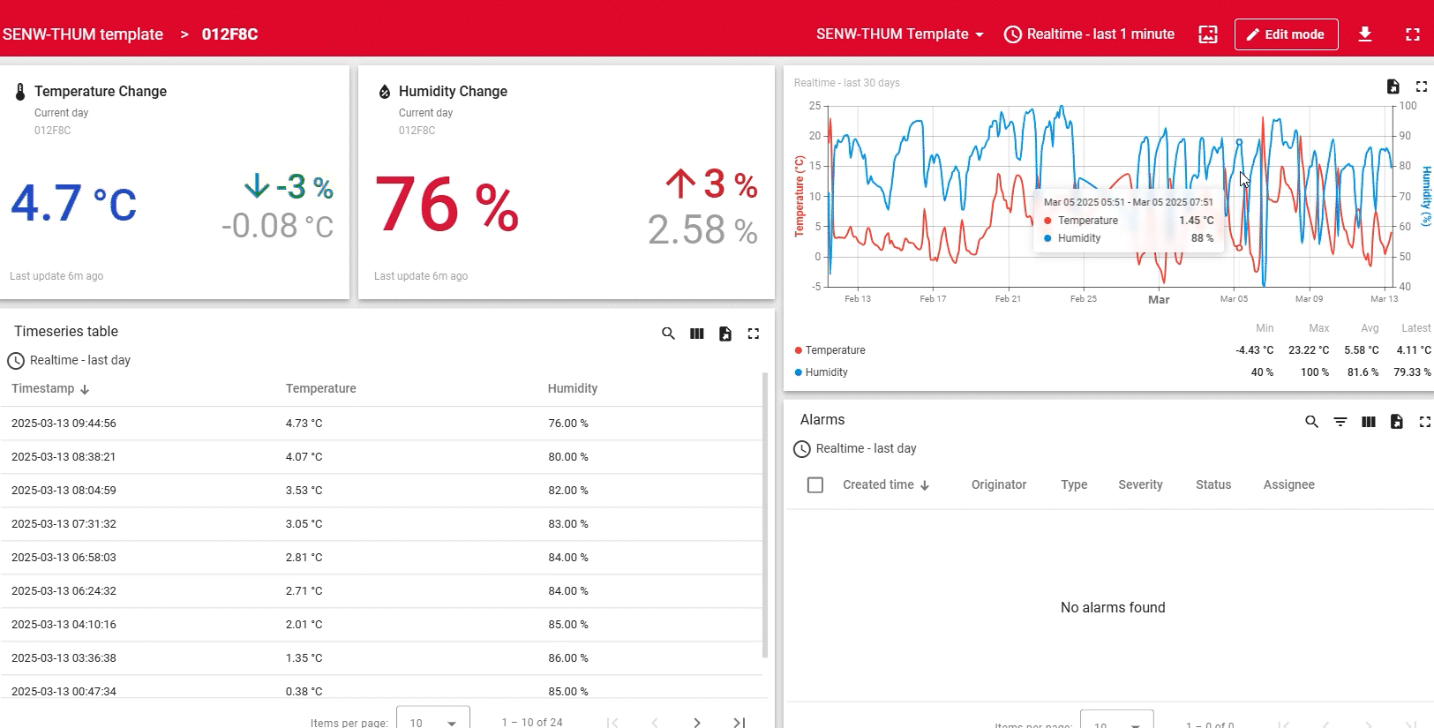Click the SENW-THUM template breadcrumb link
This screenshot has height=728, width=1434.
pyautogui.click(x=83, y=34)
